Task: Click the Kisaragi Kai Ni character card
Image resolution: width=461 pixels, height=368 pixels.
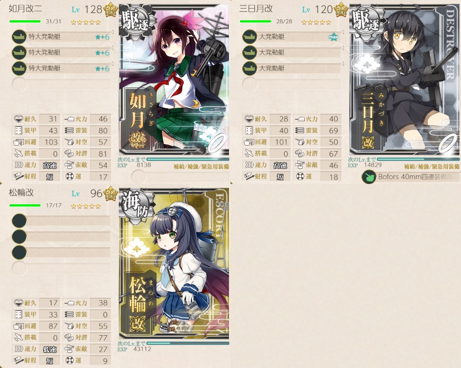Action: tap(174, 80)
